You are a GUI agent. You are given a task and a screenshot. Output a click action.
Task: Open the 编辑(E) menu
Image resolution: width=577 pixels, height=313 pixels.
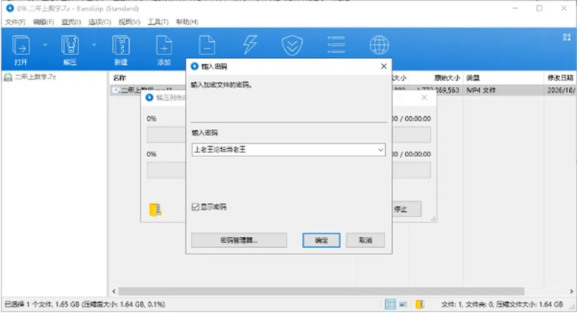[43, 22]
